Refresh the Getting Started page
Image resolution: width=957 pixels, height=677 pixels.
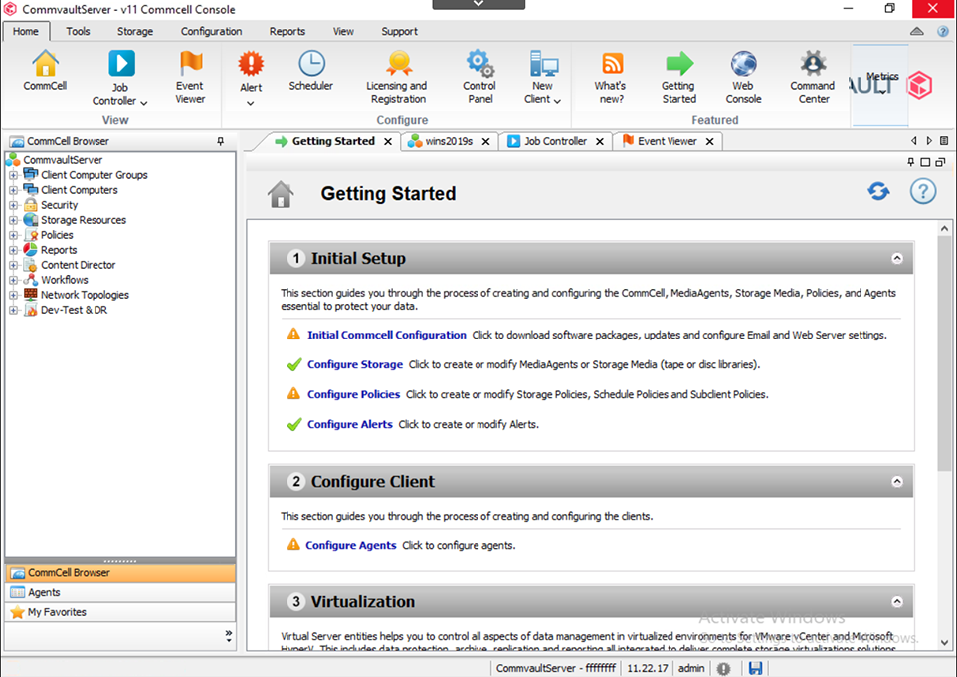tap(878, 191)
